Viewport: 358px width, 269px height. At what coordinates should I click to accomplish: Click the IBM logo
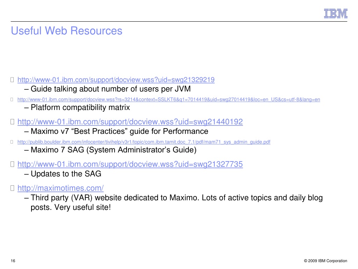click(x=336, y=14)
